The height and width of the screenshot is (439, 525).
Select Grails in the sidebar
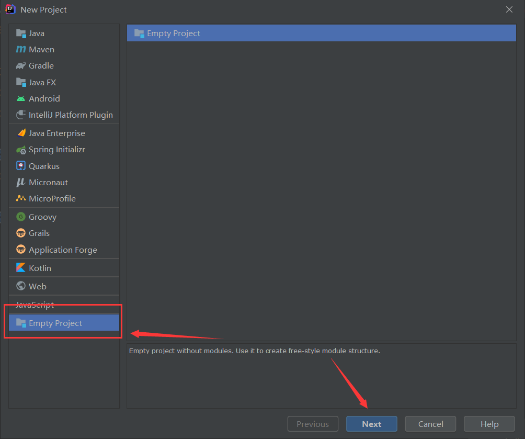(x=64, y=233)
